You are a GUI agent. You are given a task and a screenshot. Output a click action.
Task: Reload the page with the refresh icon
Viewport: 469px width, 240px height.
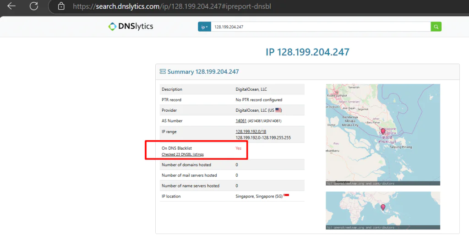[x=34, y=6]
